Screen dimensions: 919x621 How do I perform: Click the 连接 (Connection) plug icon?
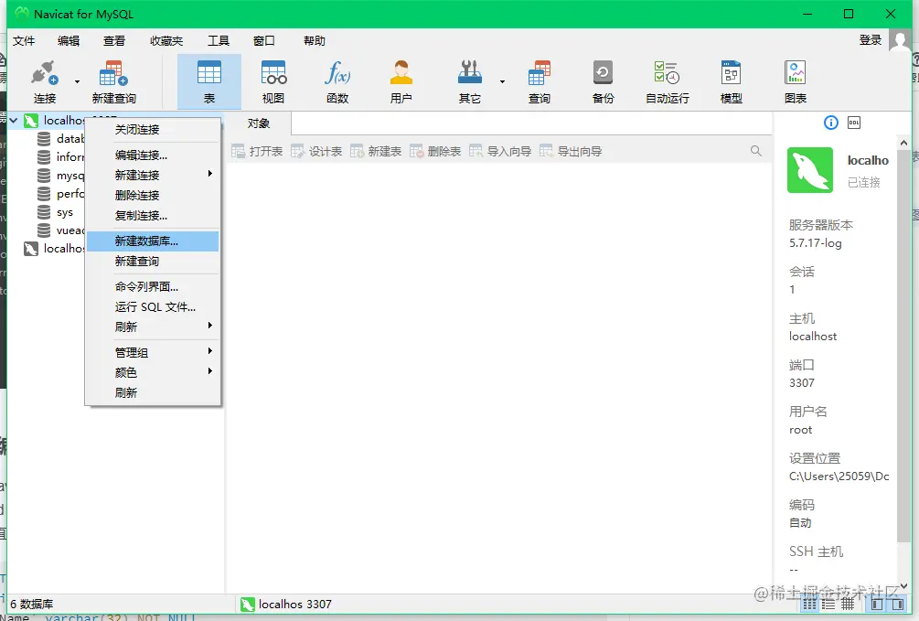(x=45, y=73)
